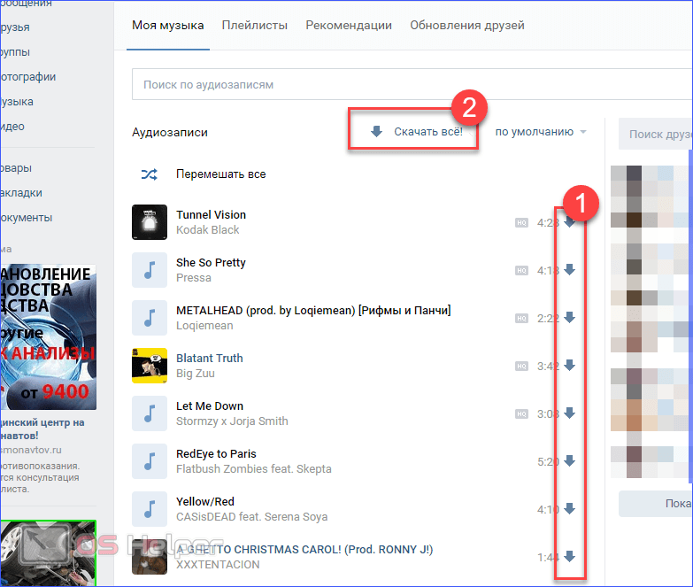The height and width of the screenshot is (587, 693).
Task: Open Группы in the left sidebar
Action: 15,52
